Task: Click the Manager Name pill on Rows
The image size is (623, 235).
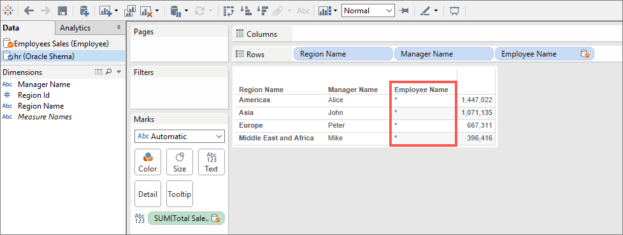Action: click(x=444, y=54)
